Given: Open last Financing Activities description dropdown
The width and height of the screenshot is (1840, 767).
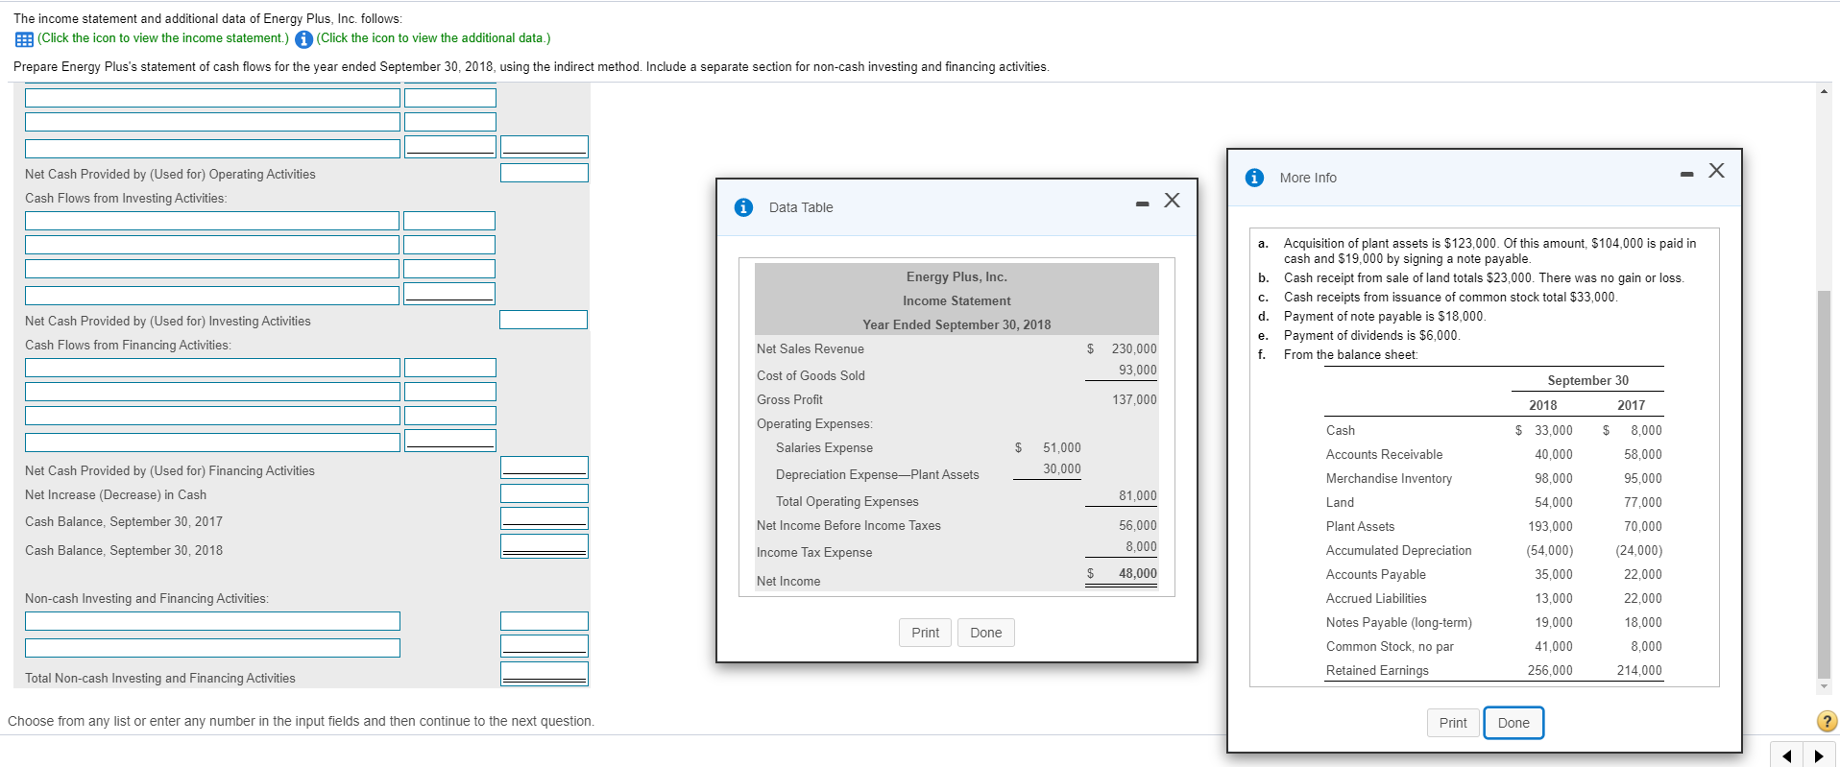Looking at the screenshot, I should 212,443.
